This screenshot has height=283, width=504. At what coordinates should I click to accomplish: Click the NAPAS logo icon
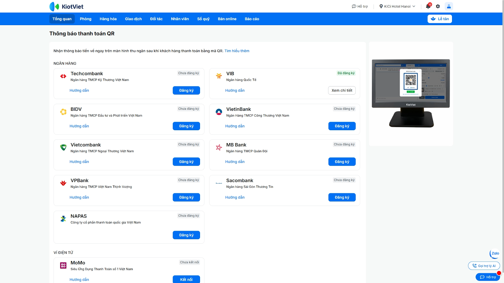point(63,219)
